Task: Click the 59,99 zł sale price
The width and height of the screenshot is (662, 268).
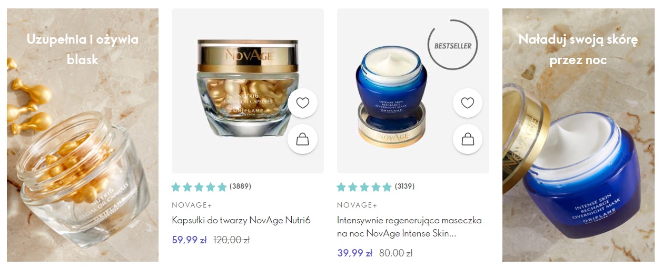Action: (189, 240)
